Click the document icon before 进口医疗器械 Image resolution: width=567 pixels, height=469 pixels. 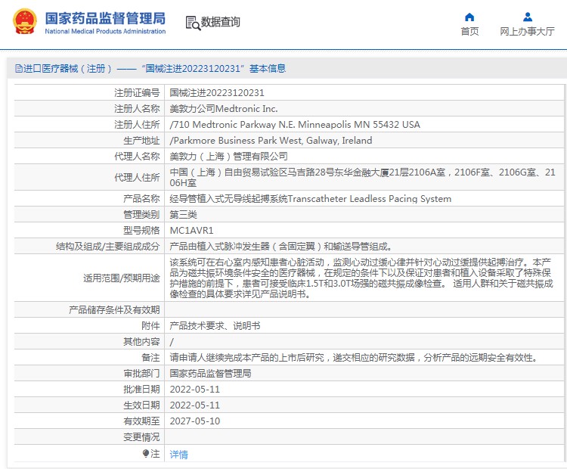pyautogui.click(x=18, y=68)
